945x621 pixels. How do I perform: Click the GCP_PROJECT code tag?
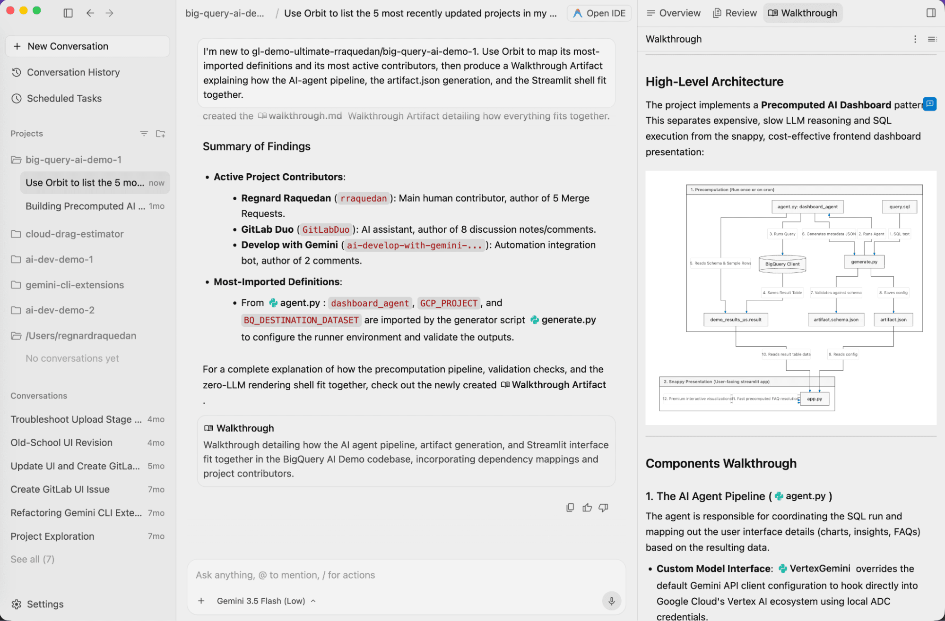click(x=449, y=303)
